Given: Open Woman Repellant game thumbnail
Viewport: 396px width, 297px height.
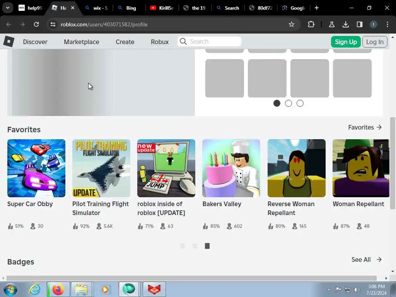Looking at the screenshot, I should (x=361, y=168).
